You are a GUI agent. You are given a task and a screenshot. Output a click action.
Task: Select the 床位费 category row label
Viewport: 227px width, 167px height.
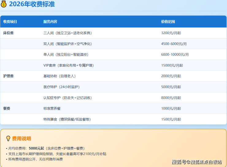(x=8, y=33)
